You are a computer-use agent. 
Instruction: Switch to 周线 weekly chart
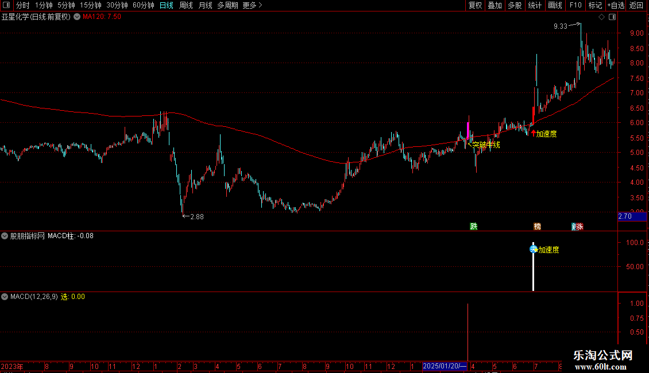186,5
